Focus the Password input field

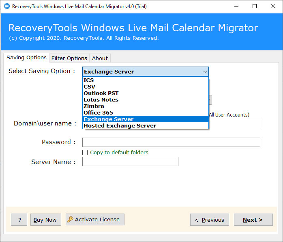tap(171, 142)
